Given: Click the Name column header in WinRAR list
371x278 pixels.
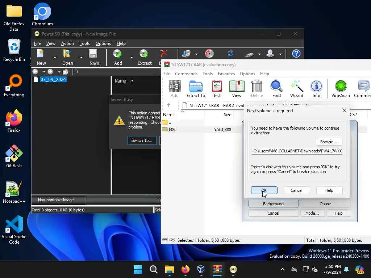Looking at the screenshot, I should point(183,115).
